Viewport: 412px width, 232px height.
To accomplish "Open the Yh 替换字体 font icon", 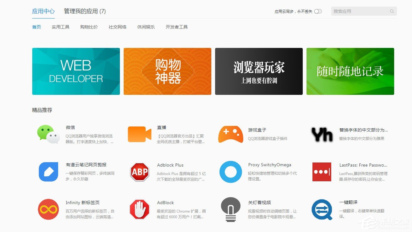I will pyautogui.click(x=322, y=134).
